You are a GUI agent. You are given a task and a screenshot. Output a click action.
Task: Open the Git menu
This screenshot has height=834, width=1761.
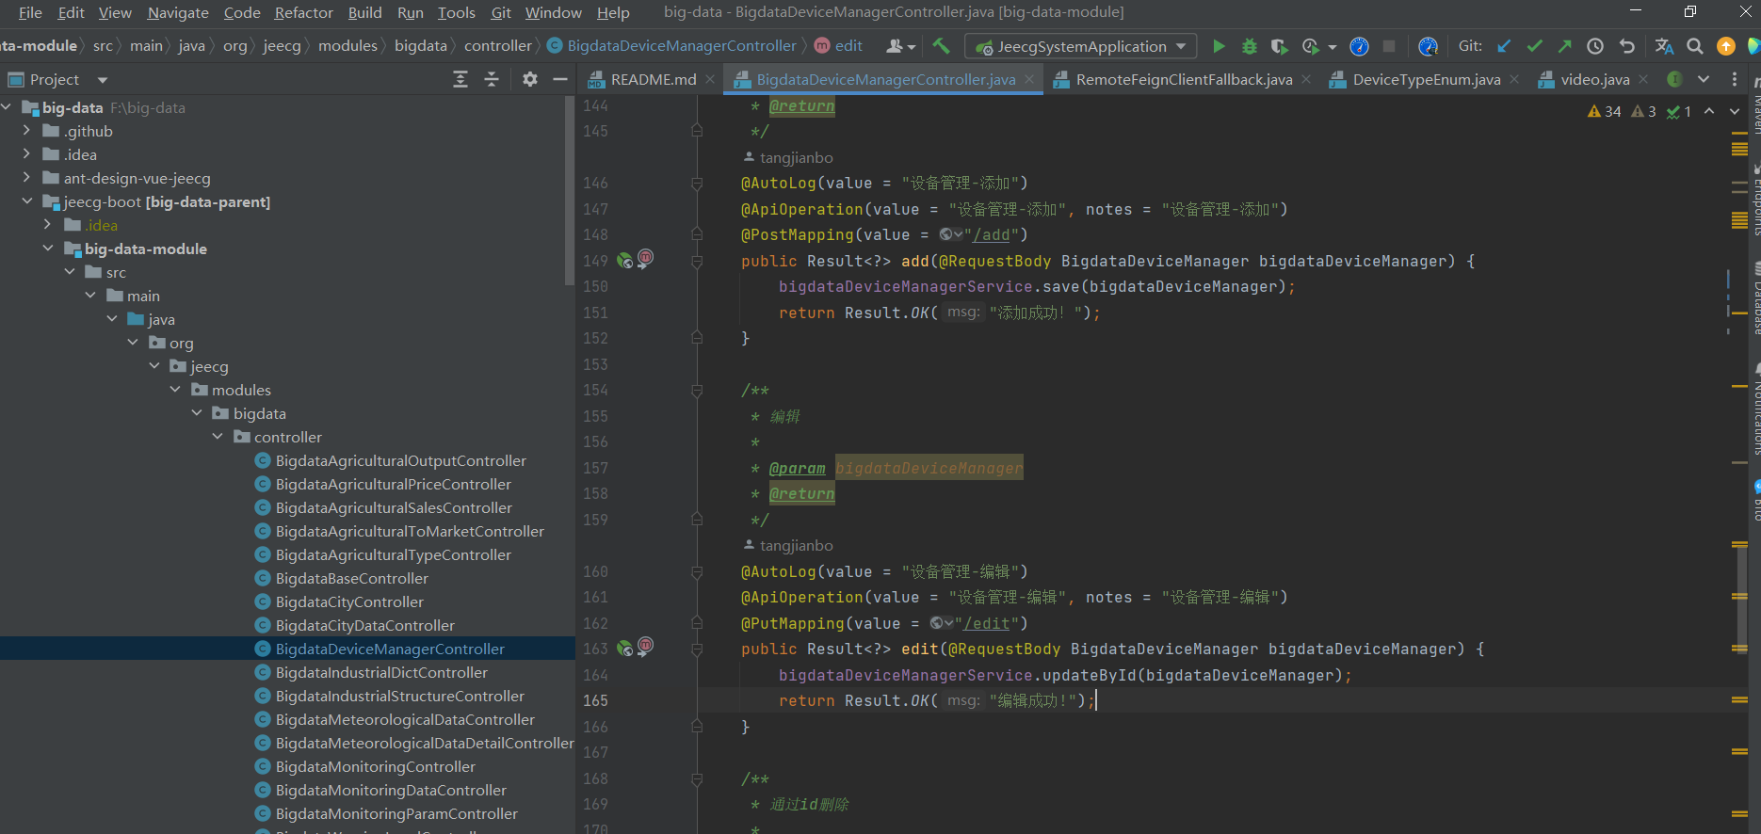[x=501, y=12]
